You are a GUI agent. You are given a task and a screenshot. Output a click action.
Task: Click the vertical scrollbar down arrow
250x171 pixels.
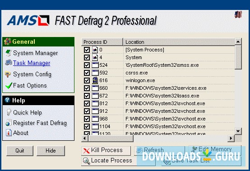coord(238,131)
